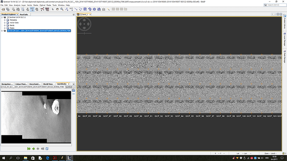Image resolution: width=287 pixels, height=161 pixels.
Task: Expand the Metadata folder node
Action: coord(5,20)
